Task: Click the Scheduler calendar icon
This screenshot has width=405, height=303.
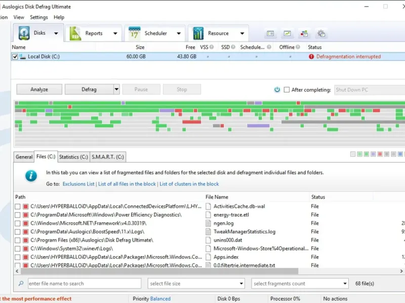Action: [134, 33]
